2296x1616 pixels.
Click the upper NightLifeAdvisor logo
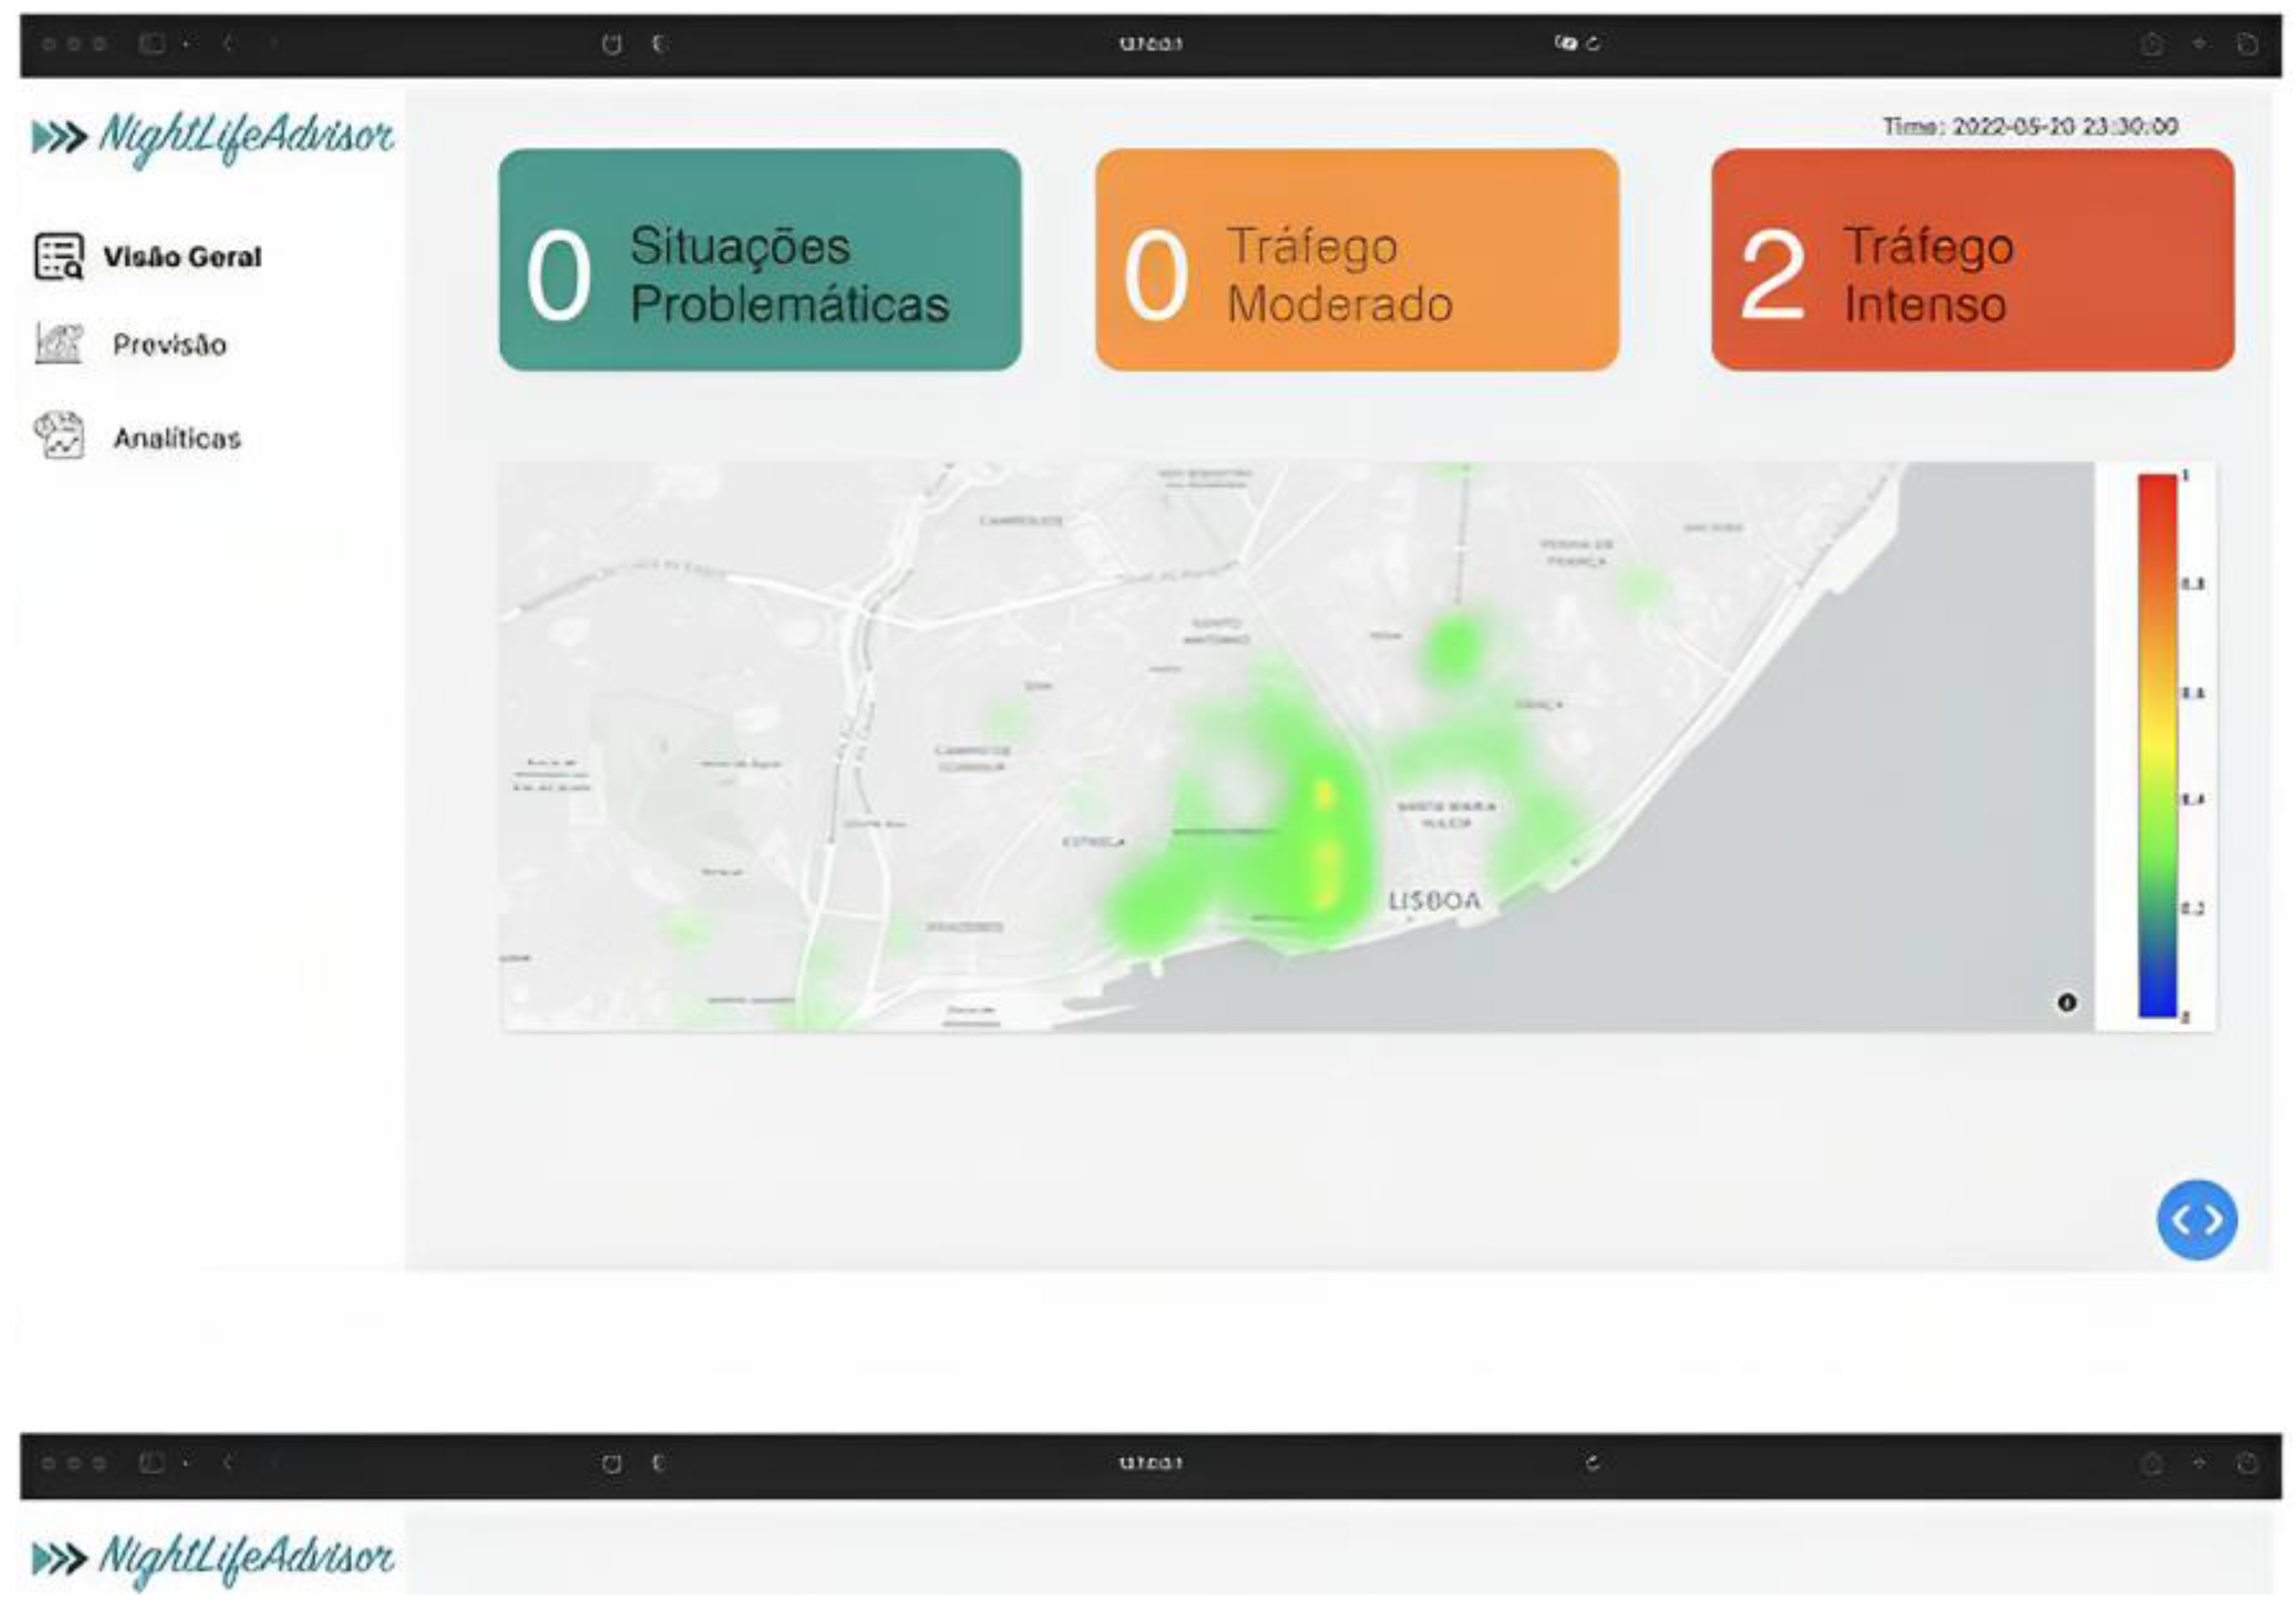[x=213, y=137]
